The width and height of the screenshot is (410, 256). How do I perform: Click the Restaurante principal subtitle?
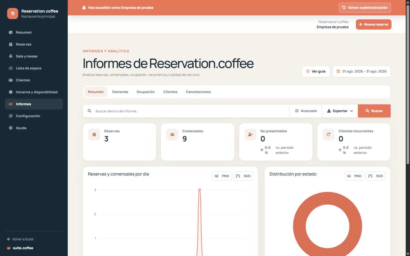coord(38,16)
